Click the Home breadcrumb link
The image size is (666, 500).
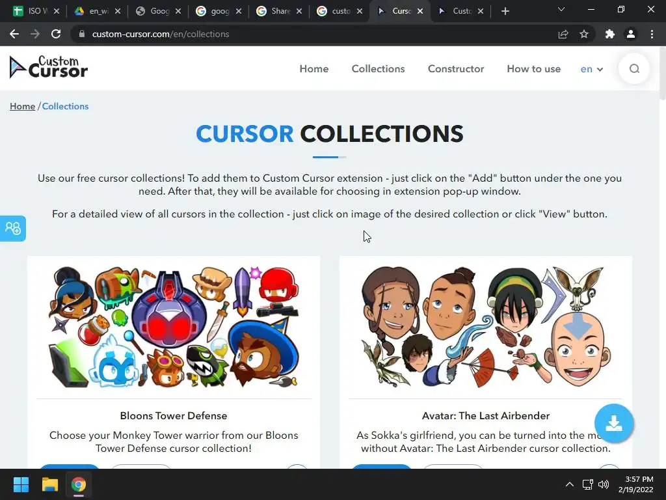click(23, 106)
